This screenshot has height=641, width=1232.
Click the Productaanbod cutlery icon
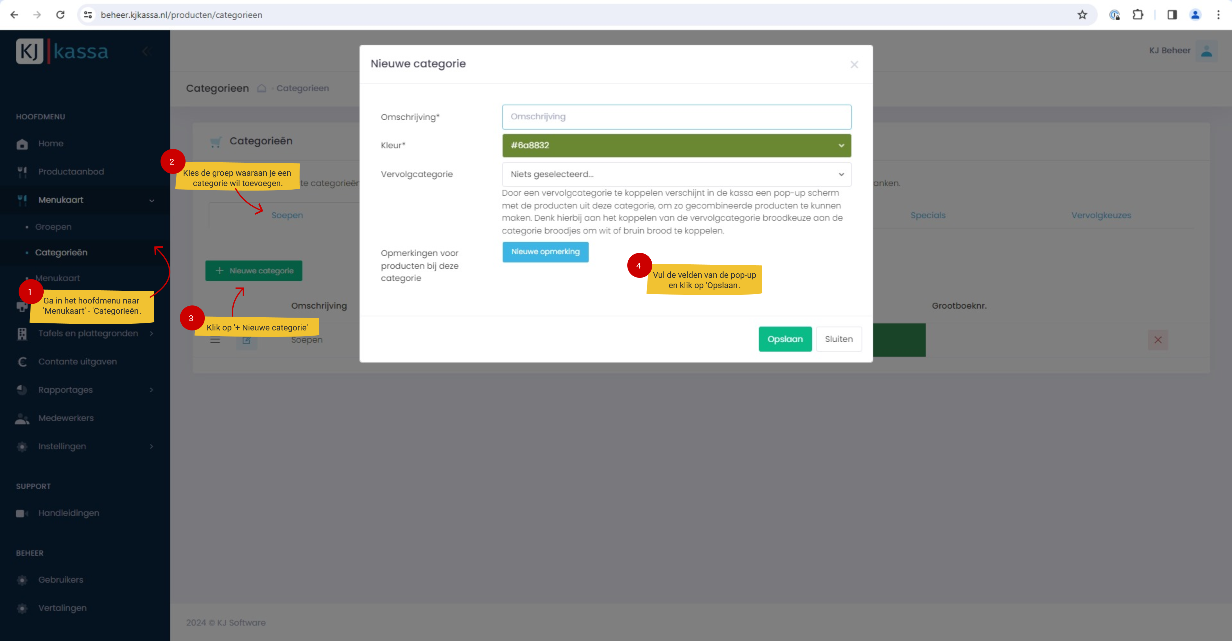pyautogui.click(x=22, y=172)
